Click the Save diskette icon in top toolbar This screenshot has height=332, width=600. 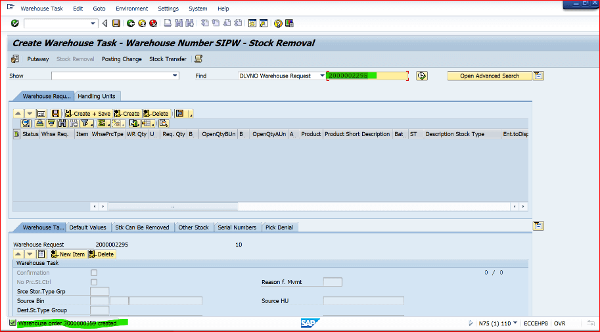coord(116,24)
